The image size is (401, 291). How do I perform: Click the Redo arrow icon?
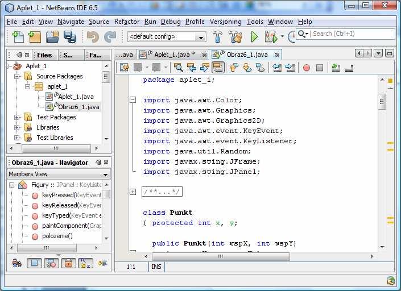click(110, 37)
